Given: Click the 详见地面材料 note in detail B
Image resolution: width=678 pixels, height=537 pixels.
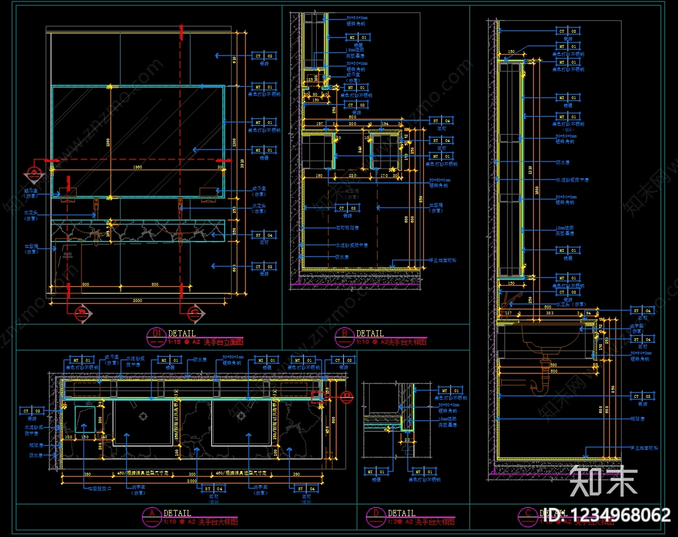Looking at the screenshot, I should pos(442,260).
